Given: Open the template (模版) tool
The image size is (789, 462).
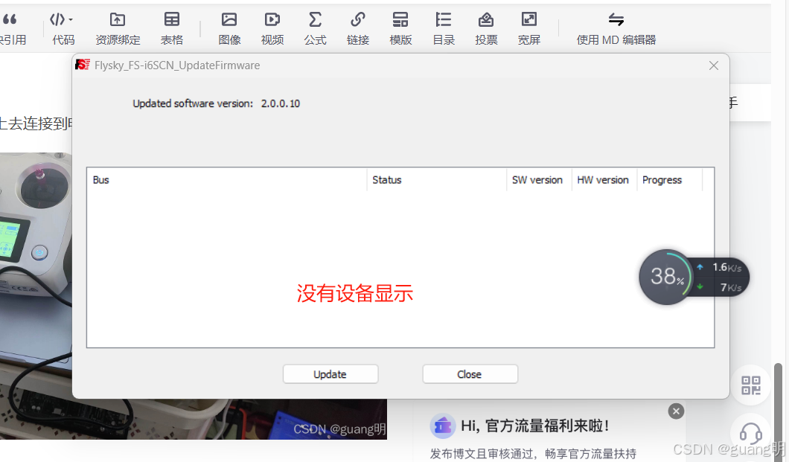Looking at the screenshot, I should (x=400, y=28).
